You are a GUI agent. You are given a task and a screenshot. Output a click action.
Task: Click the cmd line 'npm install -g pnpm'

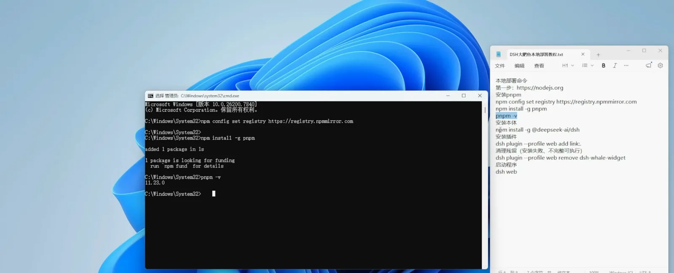coord(200,138)
